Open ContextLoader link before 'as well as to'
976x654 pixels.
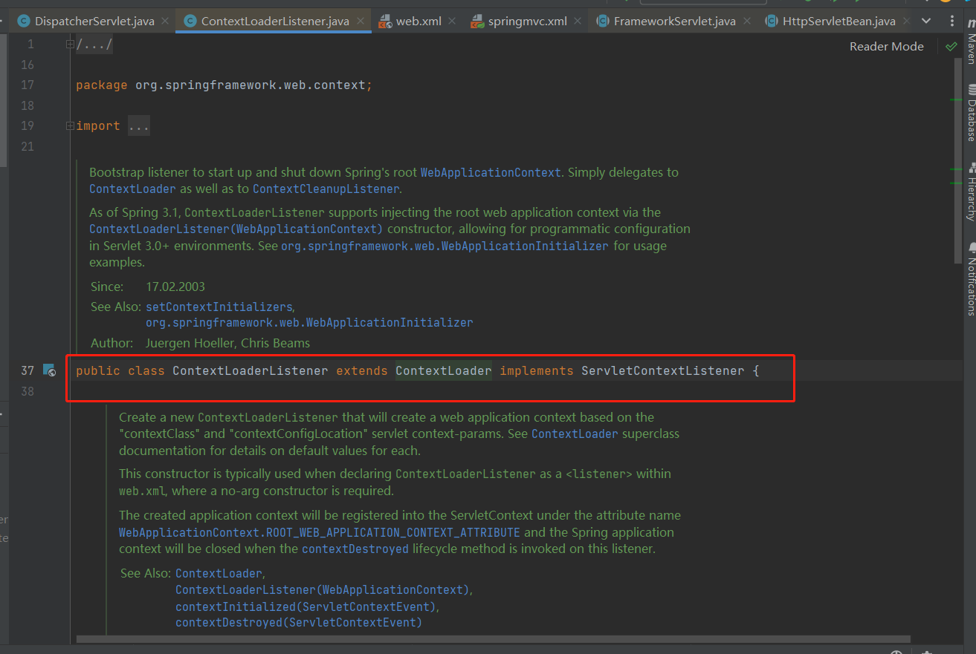click(133, 189)
